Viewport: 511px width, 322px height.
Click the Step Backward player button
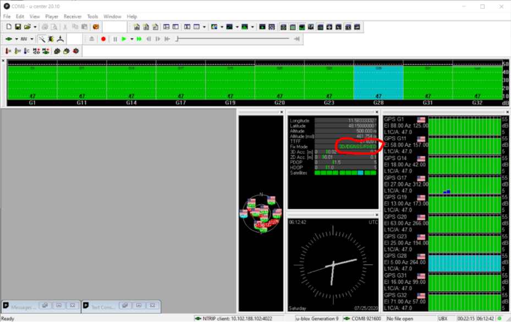tap(149, 39)
